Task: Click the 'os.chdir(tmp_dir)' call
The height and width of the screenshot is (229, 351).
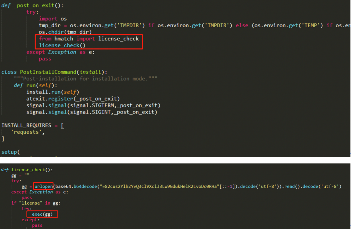Action: tap(65, 32)
